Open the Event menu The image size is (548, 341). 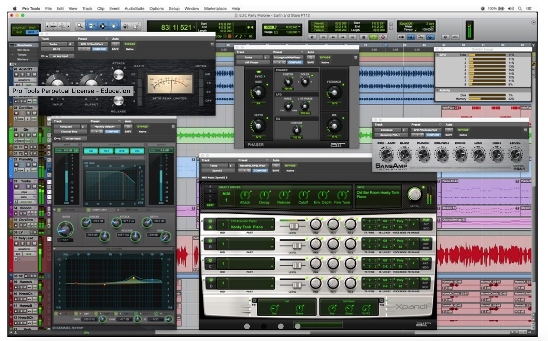tap(114, 8)
